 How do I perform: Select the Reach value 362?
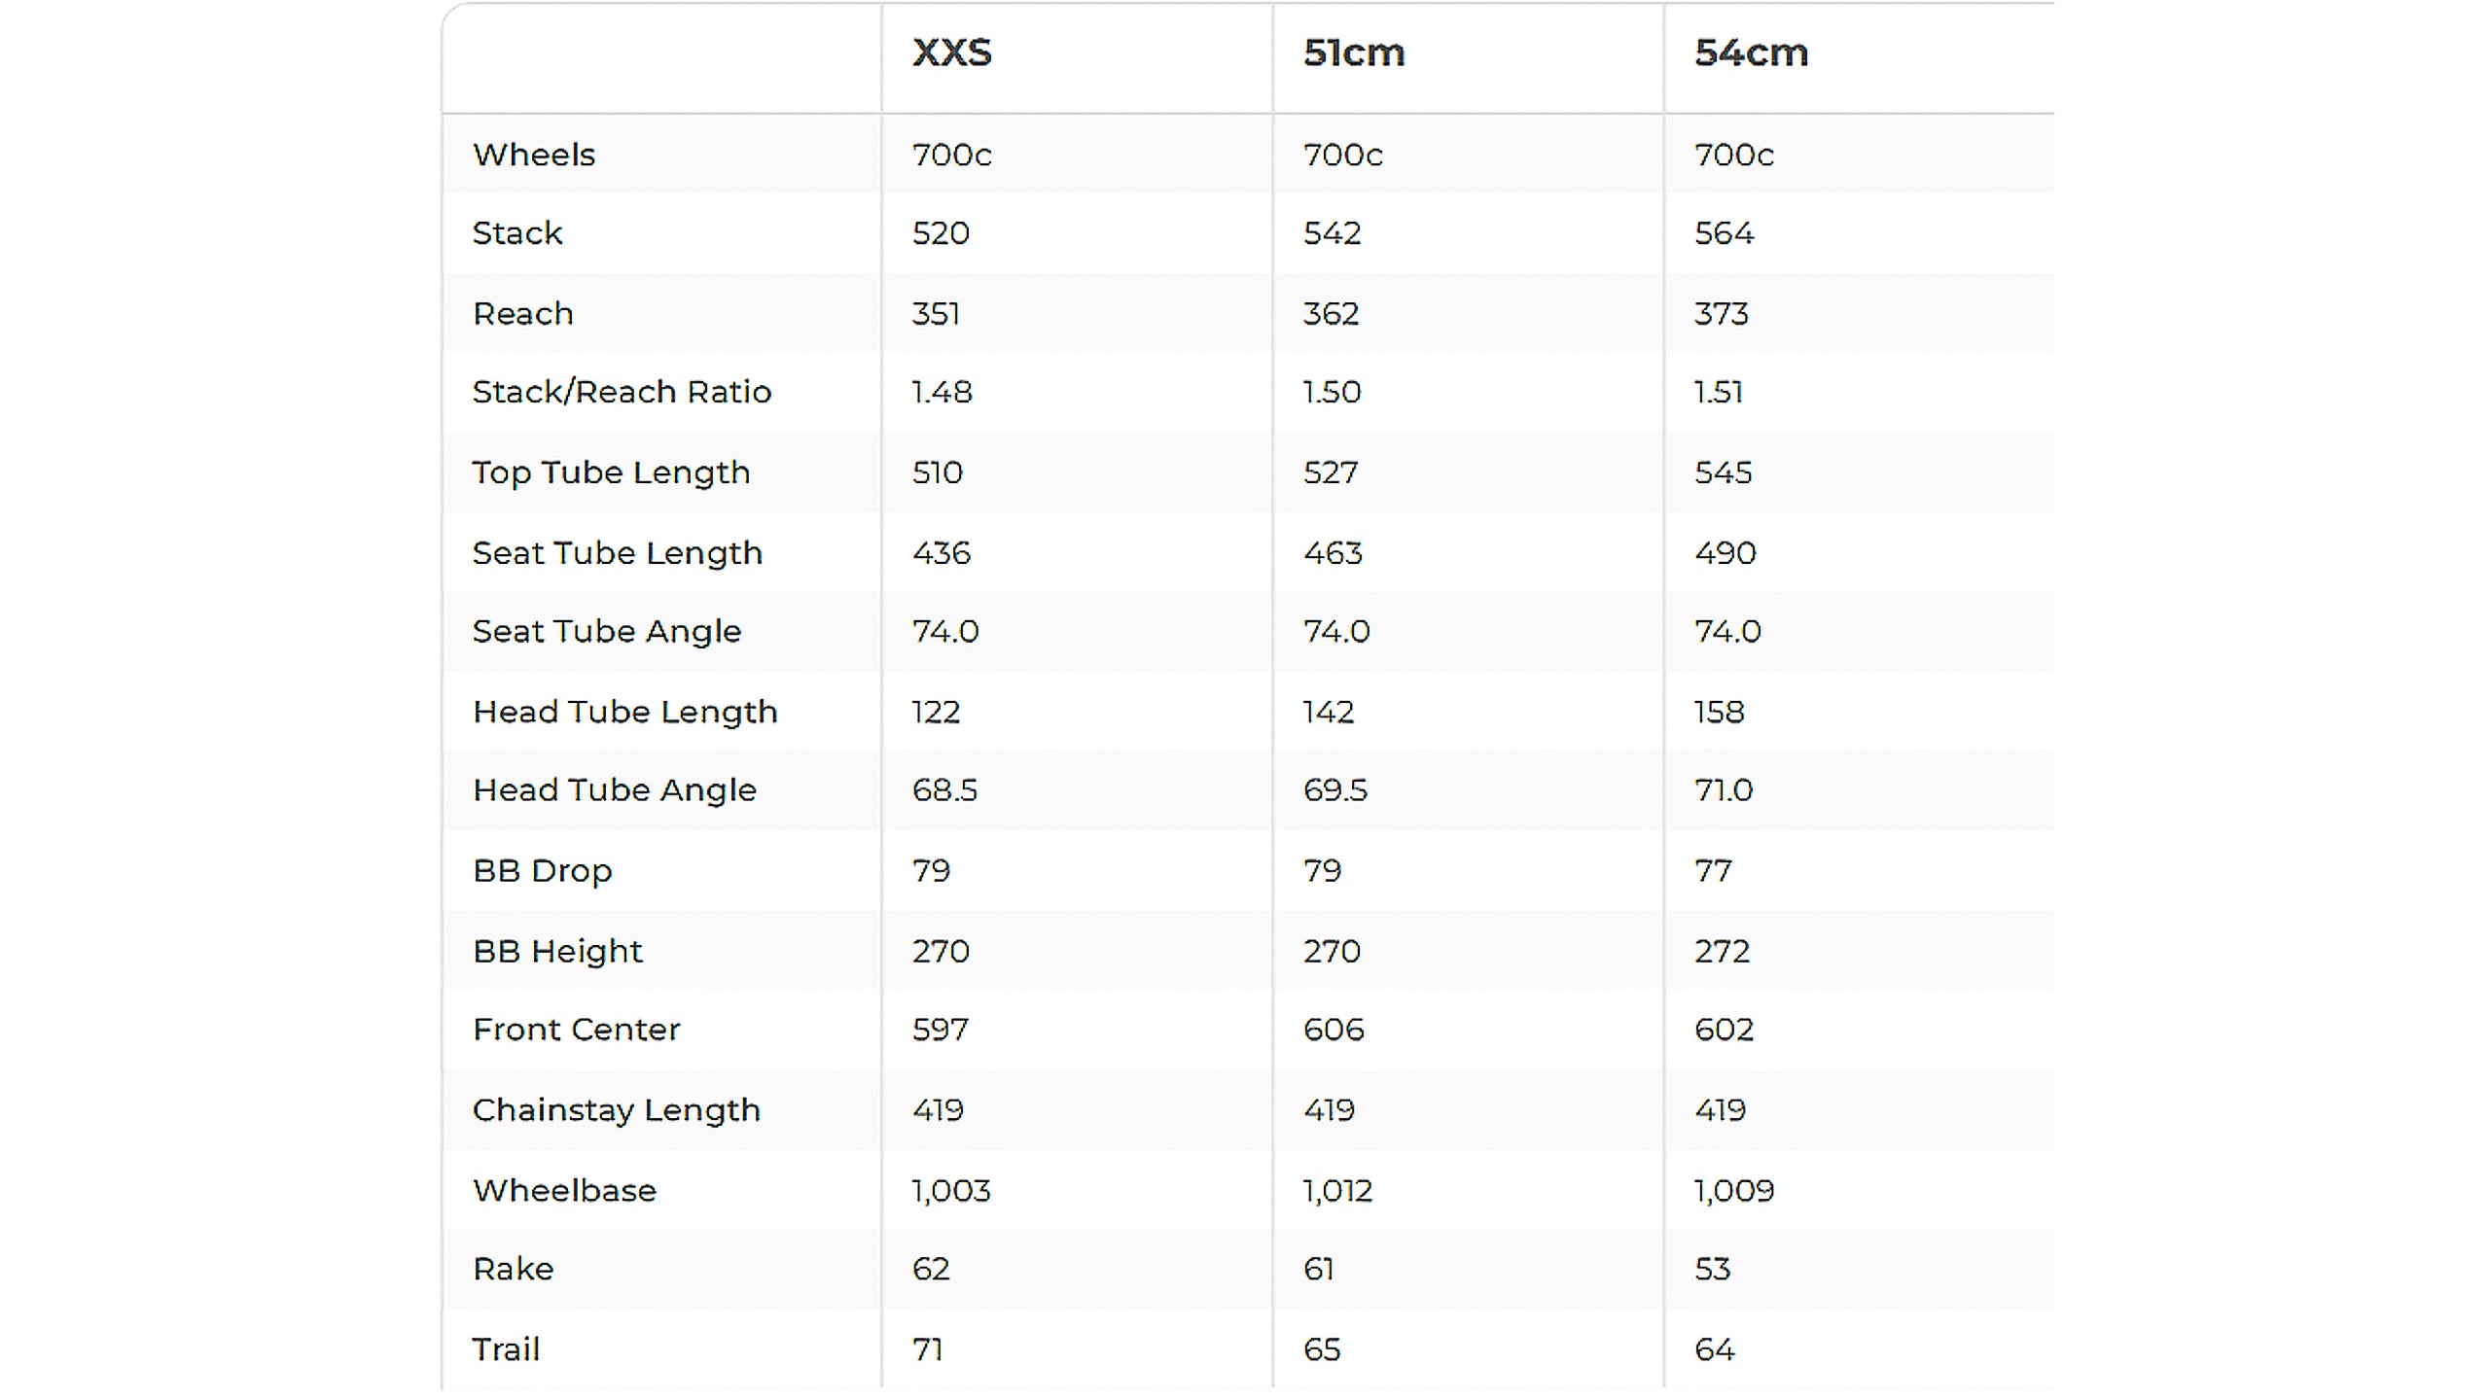click(x=1331, y=314)
